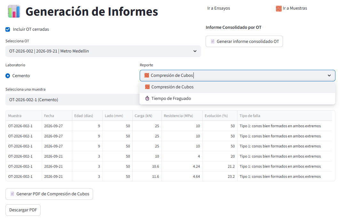Go to the Ir a Ensayos page
This screenshot has height=220, width=345.
coord(219,8)
